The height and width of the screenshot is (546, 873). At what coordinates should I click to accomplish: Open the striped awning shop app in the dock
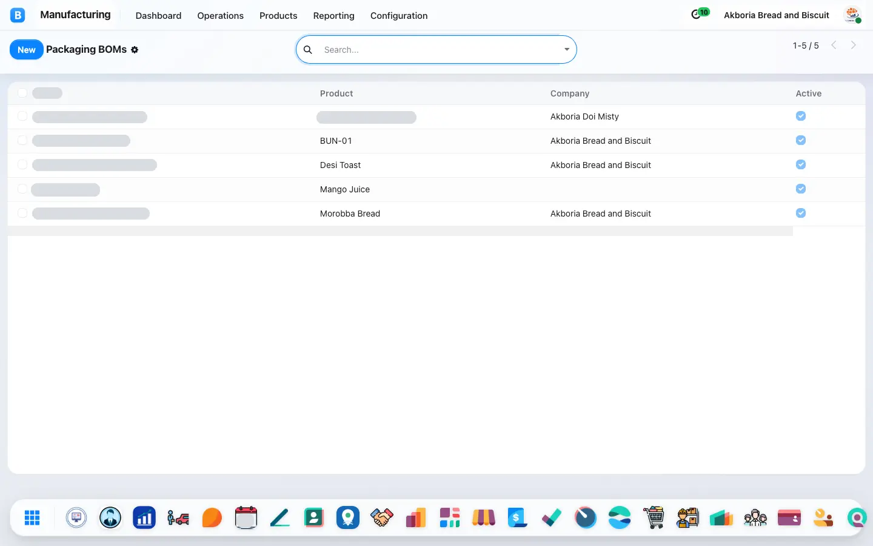coord(484,517)
